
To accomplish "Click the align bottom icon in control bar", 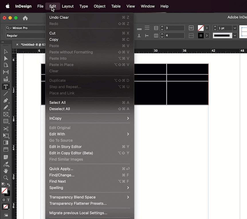I will [x=139, y=29].
